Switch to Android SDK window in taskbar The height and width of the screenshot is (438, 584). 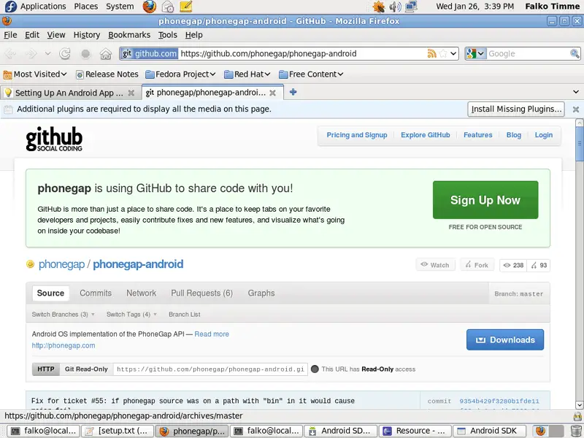coord(488,431)
